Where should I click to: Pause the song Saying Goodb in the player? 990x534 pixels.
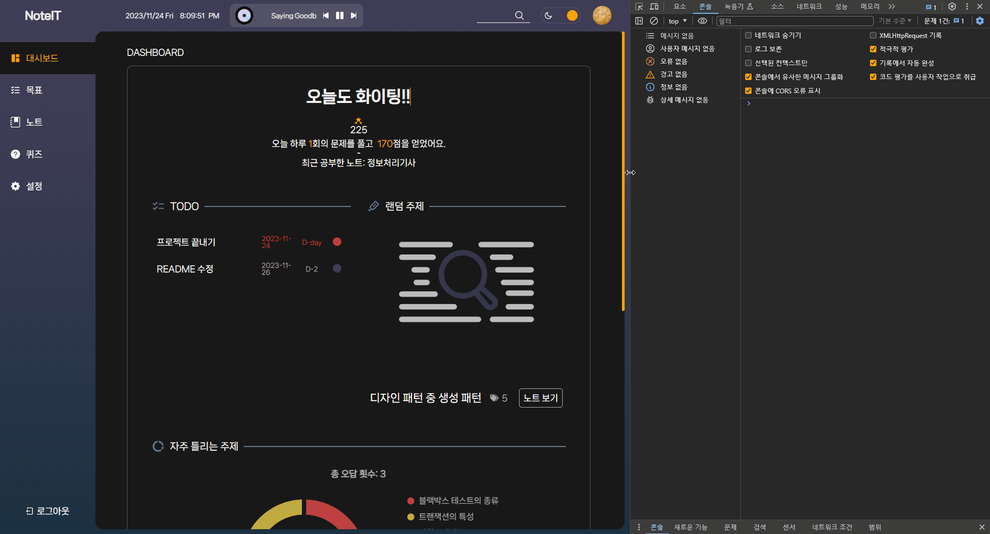(x=340, y=15)
